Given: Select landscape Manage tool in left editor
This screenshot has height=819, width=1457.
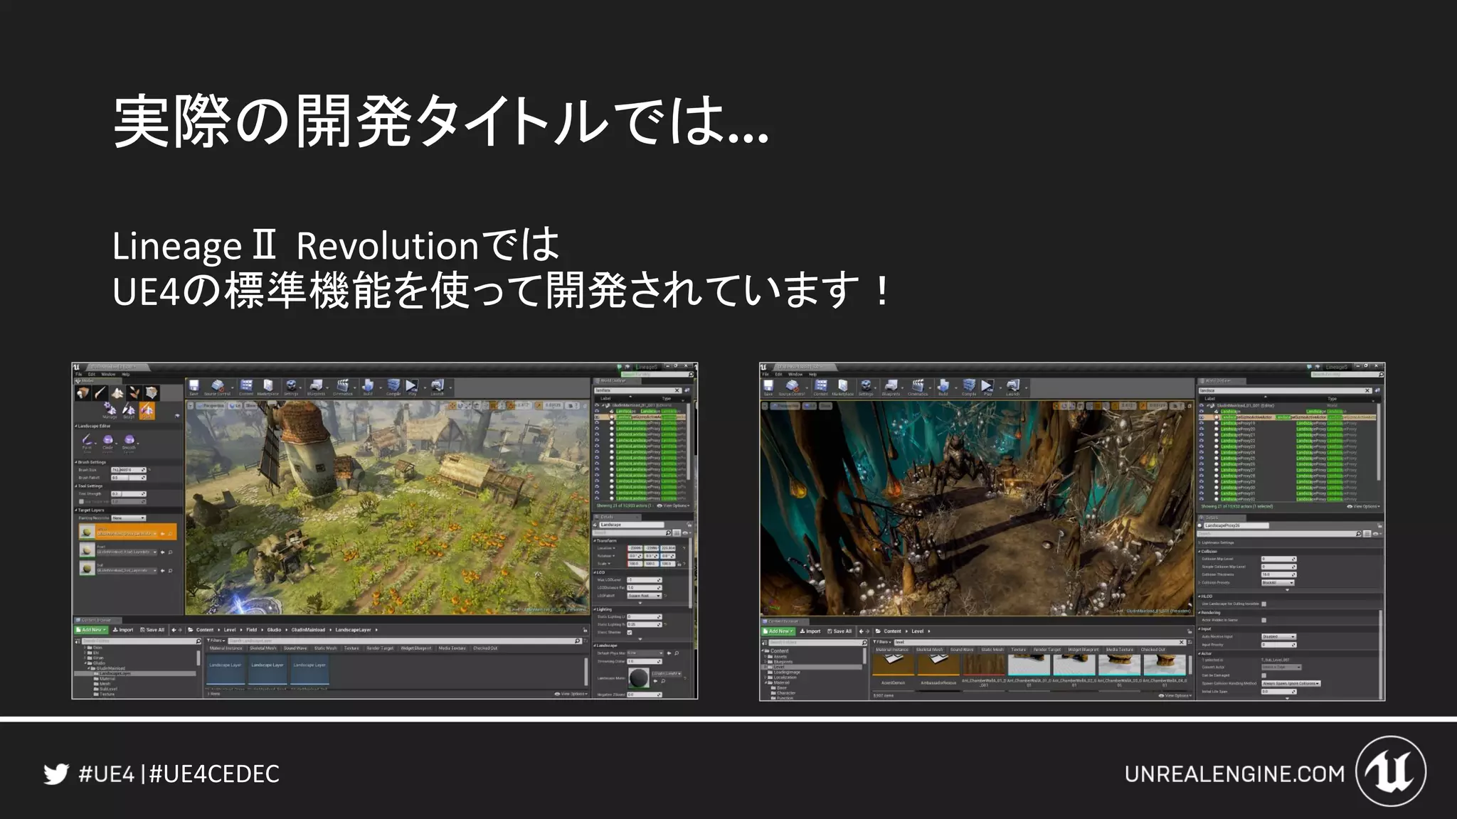Looking at the screenshot, I should tap(110, 411).
